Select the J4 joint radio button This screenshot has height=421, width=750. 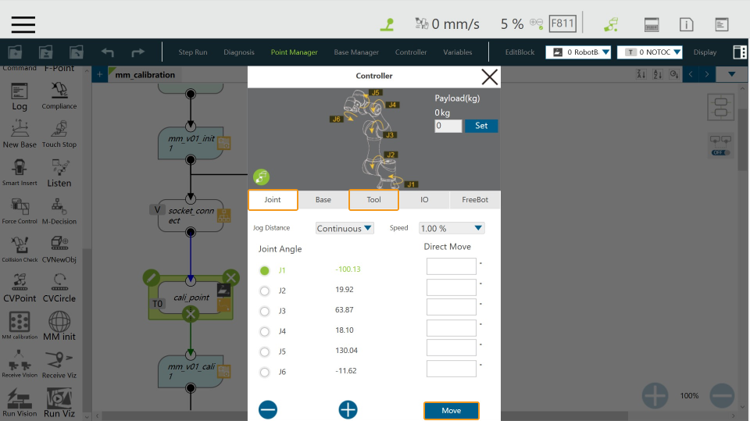coord(265,331)
